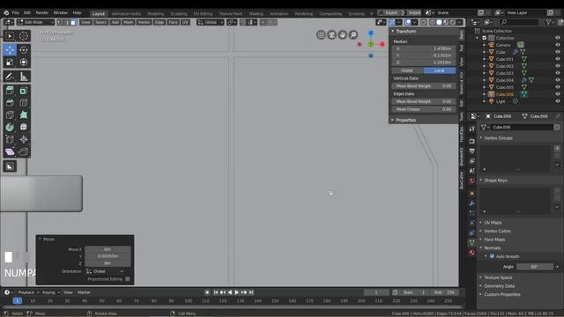Open the File menu

(x=16, y=12)
